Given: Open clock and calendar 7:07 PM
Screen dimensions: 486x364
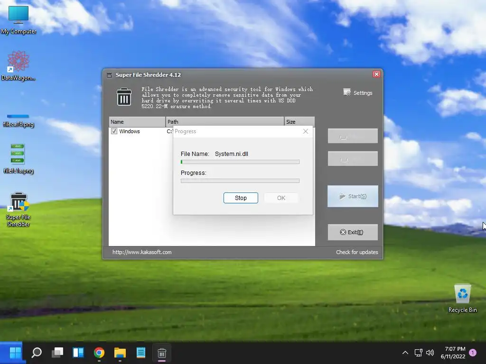Looking at the screenshot, I should 453,353.
